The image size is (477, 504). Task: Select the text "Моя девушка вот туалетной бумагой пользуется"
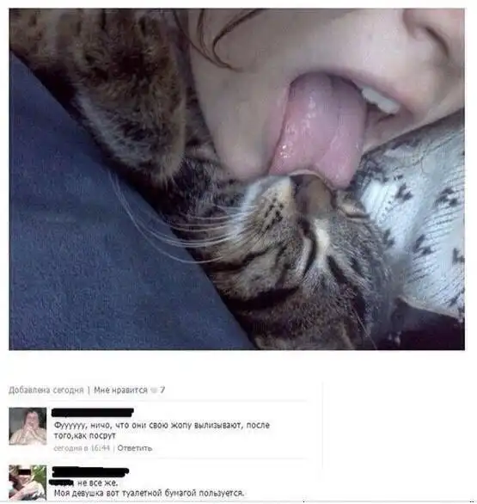tap(149, 493)
